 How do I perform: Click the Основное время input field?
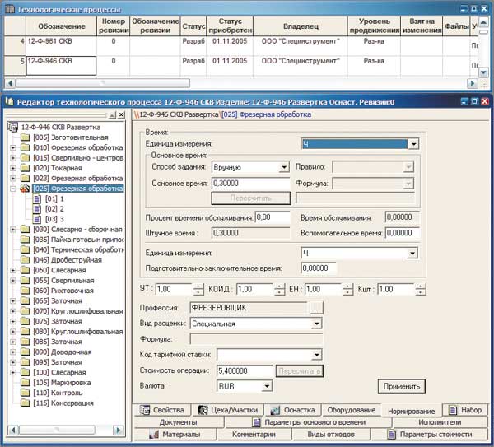[x=250, y=184]
